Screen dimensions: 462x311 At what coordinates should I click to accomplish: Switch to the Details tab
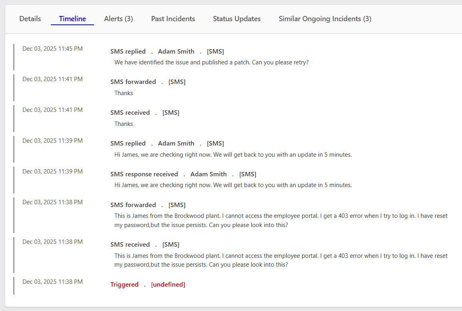pyautogui.click(x=30, y=18)
